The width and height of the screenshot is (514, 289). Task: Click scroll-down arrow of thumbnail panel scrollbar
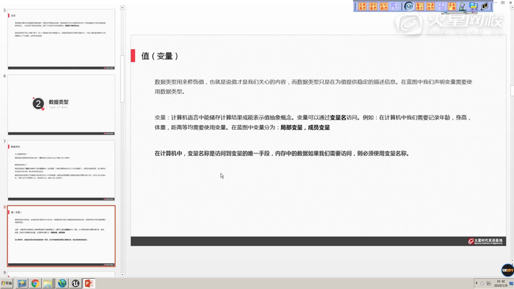122,272
